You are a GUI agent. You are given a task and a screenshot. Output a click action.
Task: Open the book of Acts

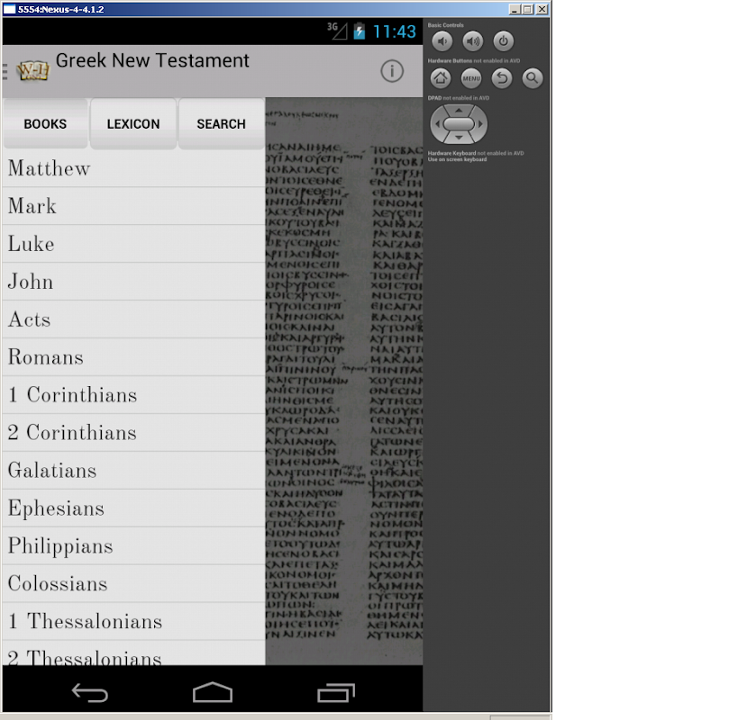coord(133,319)
